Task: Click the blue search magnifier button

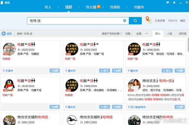Action: pyautogui.click(x=135, y=21)
